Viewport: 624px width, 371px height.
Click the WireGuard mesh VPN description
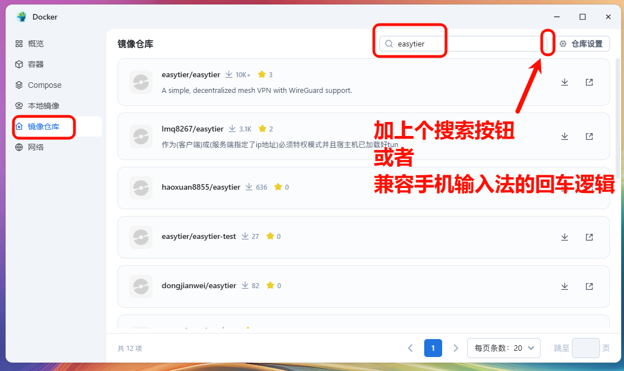(257, 90)
